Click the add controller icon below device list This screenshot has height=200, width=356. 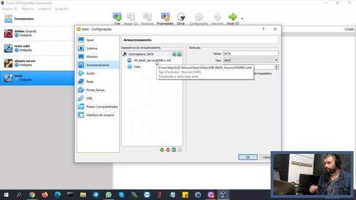(x=162, y=149)
